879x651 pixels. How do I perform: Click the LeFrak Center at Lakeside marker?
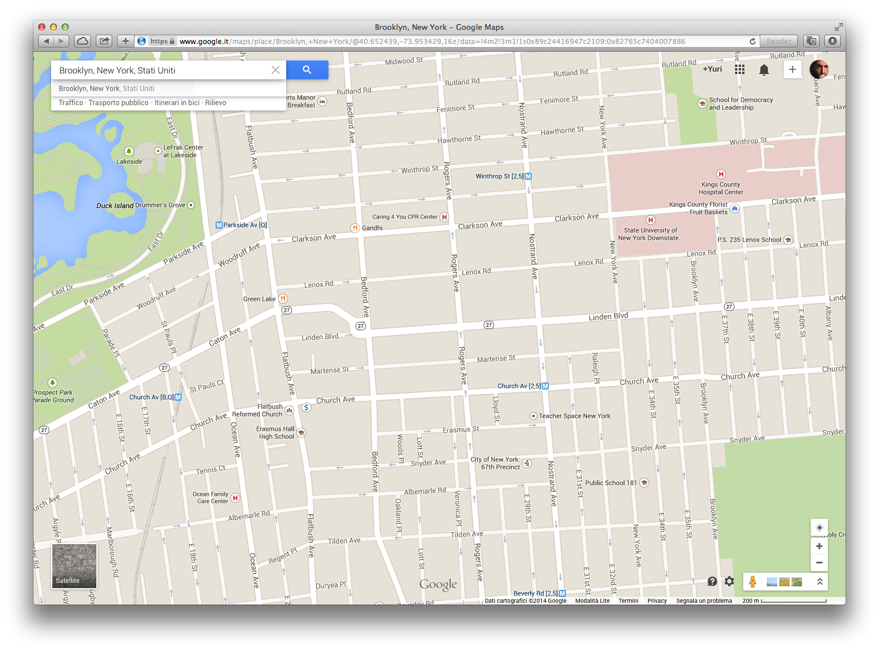157,151
